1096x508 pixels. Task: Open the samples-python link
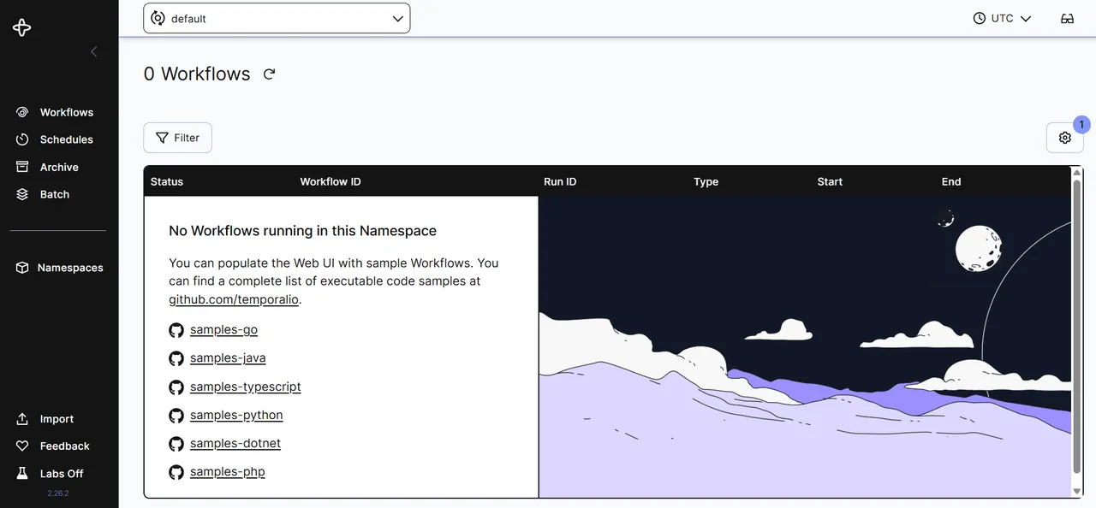pos(236,415)
